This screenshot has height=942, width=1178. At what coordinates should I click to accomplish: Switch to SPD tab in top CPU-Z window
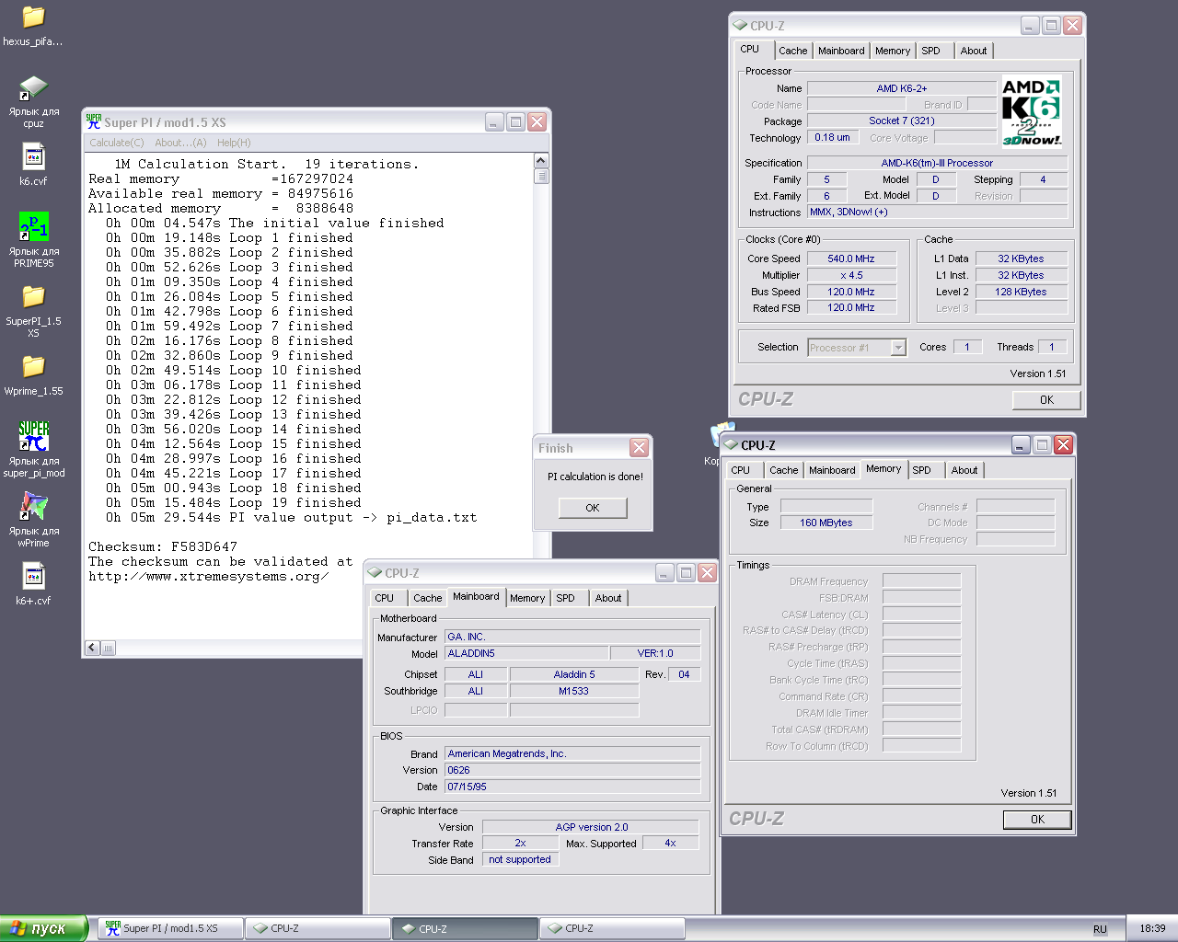(x=931, y=52)
